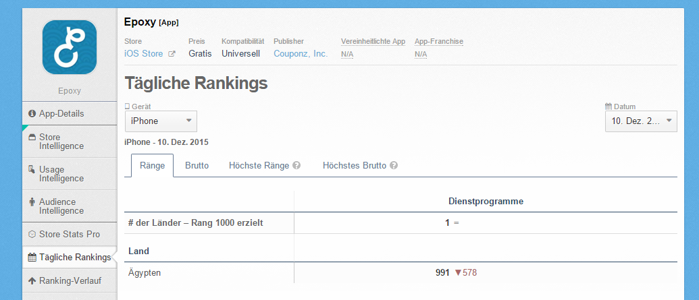
Task: Select Tägliche Rankings in the sidebar
Action: (x=70, y=258)
